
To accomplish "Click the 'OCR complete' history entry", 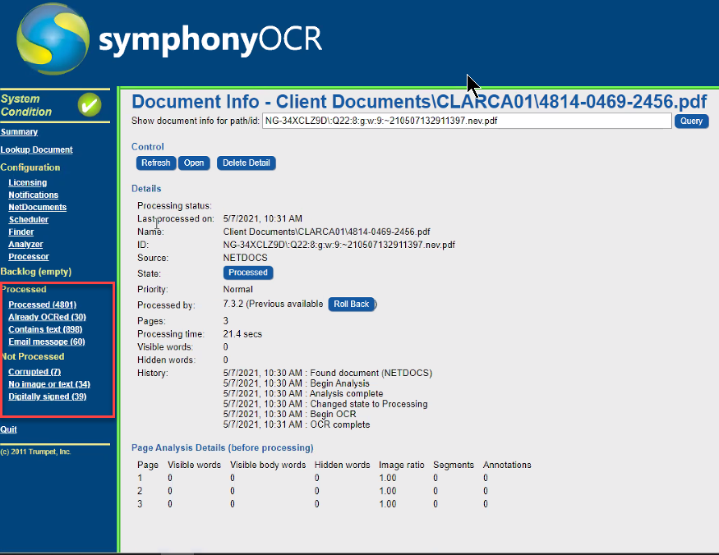I will pyautogui.click(x=340, y=424).
